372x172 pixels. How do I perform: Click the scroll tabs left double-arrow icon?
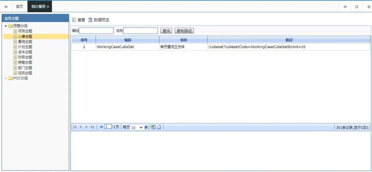6,7
